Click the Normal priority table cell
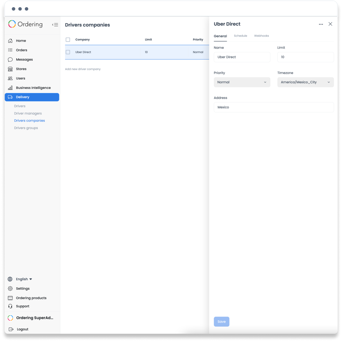Screen dimensions: 342x341 click(198, 52)
